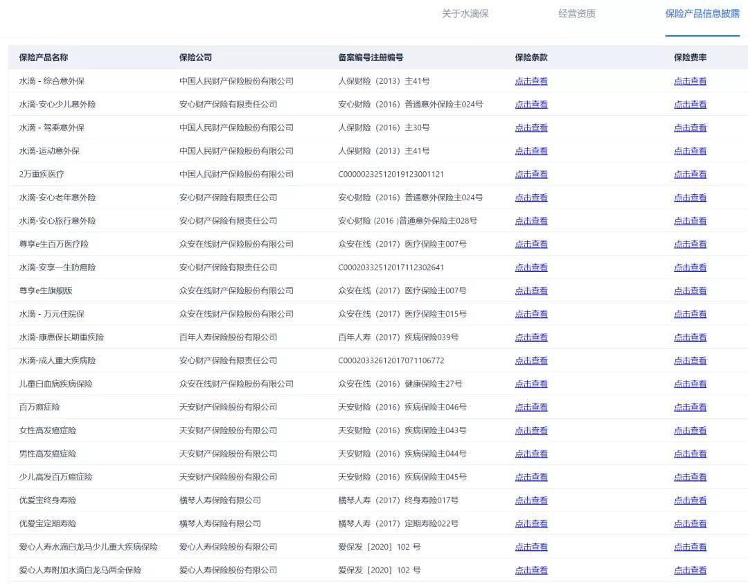Click registration number C00020332612017071106772
The height and width of the screenshot is (585, 748).
click(x=391, y=360)
